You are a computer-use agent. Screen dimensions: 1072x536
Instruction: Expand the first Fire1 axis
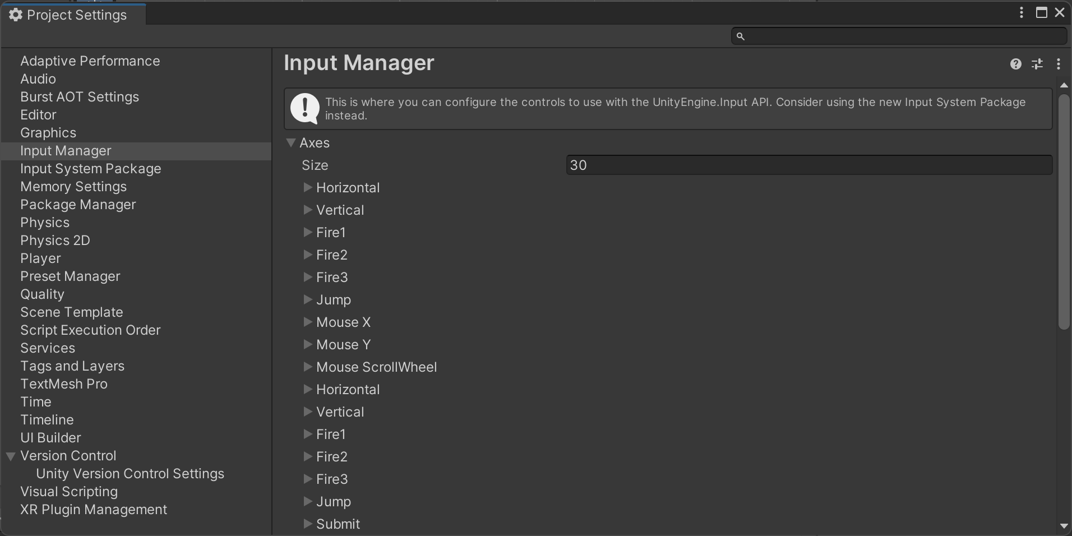click(x=308, y=232)
